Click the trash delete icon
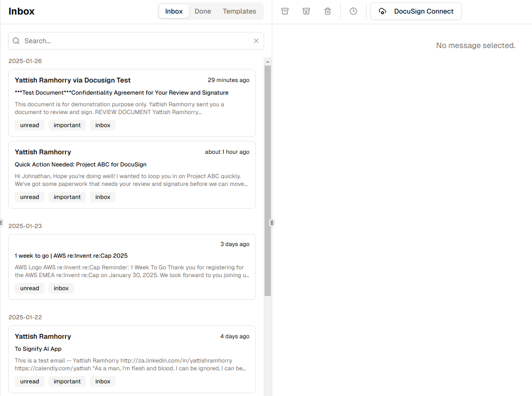 coord(328,11)
